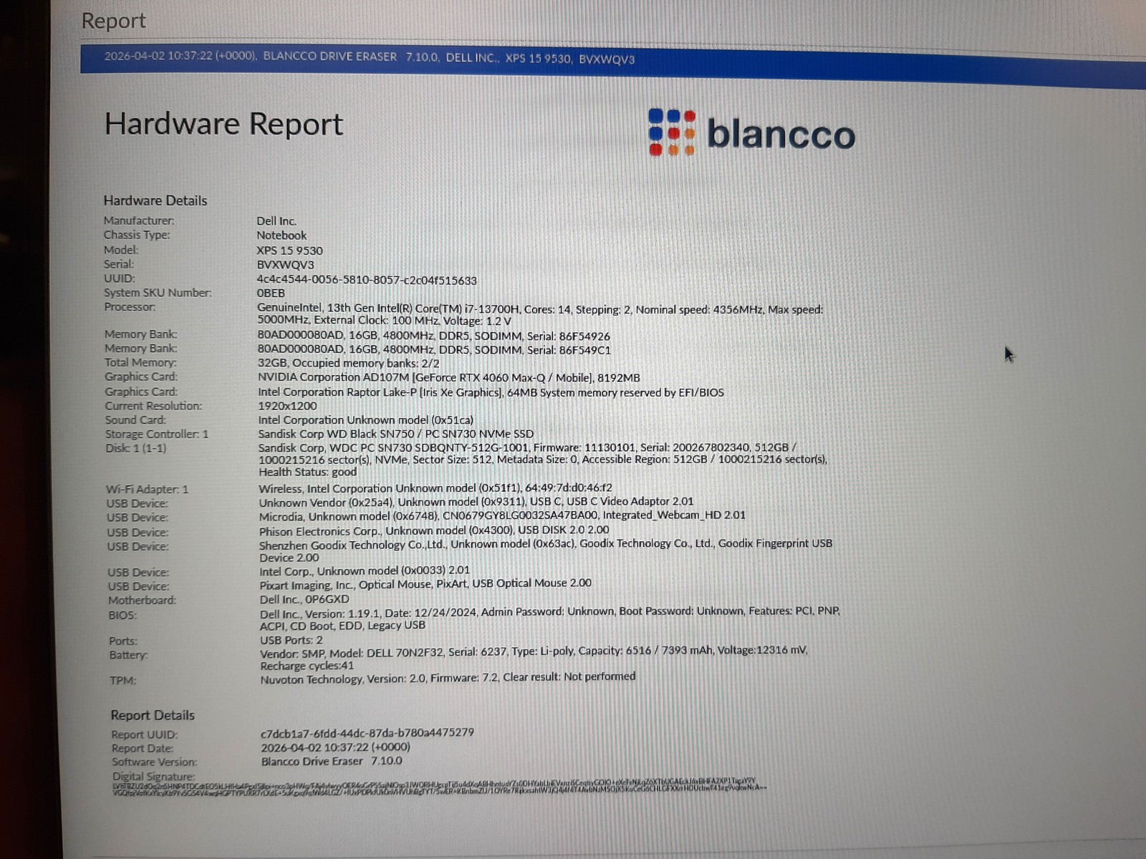Image resolution: width=1146 pixels, height=859 pixels.
Task: Click the "Hardware Details" section heading
Action: coord(155,200)
